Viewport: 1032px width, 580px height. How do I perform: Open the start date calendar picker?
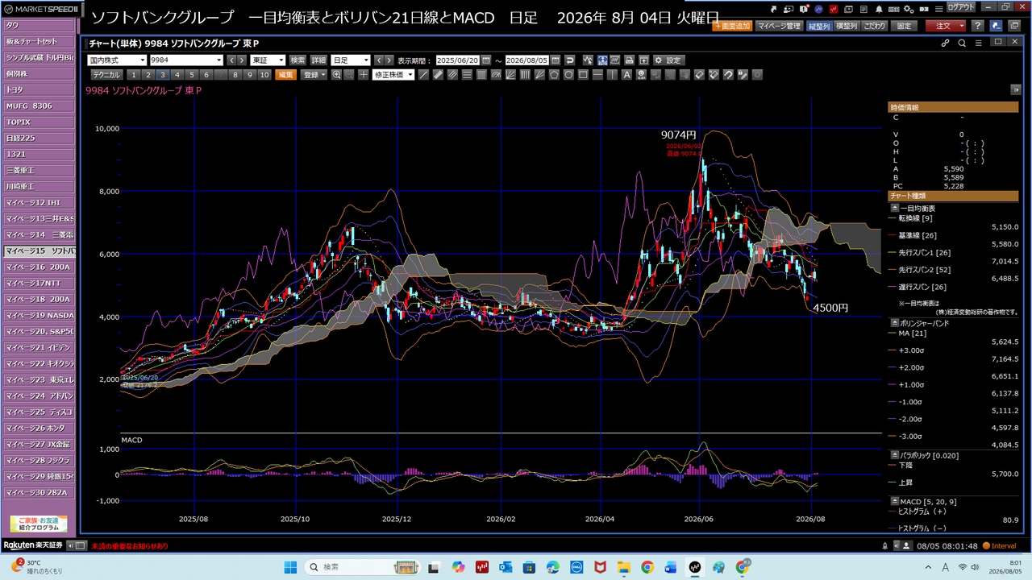pos(485,60)
